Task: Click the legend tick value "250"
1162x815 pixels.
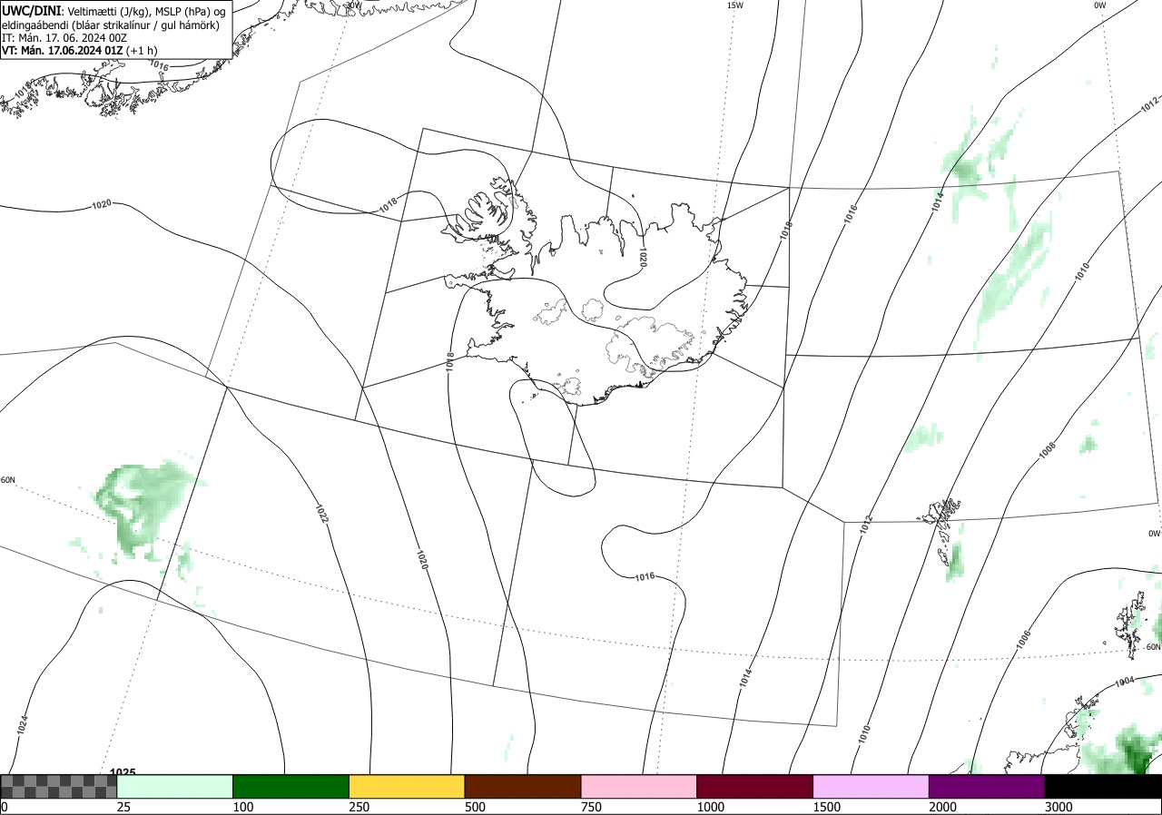Action: pos(359,807)
